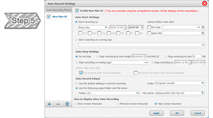Screen dimensions: 213x118
Task: Click the plus icon to add a plan
Action: [x=49, y=104]
